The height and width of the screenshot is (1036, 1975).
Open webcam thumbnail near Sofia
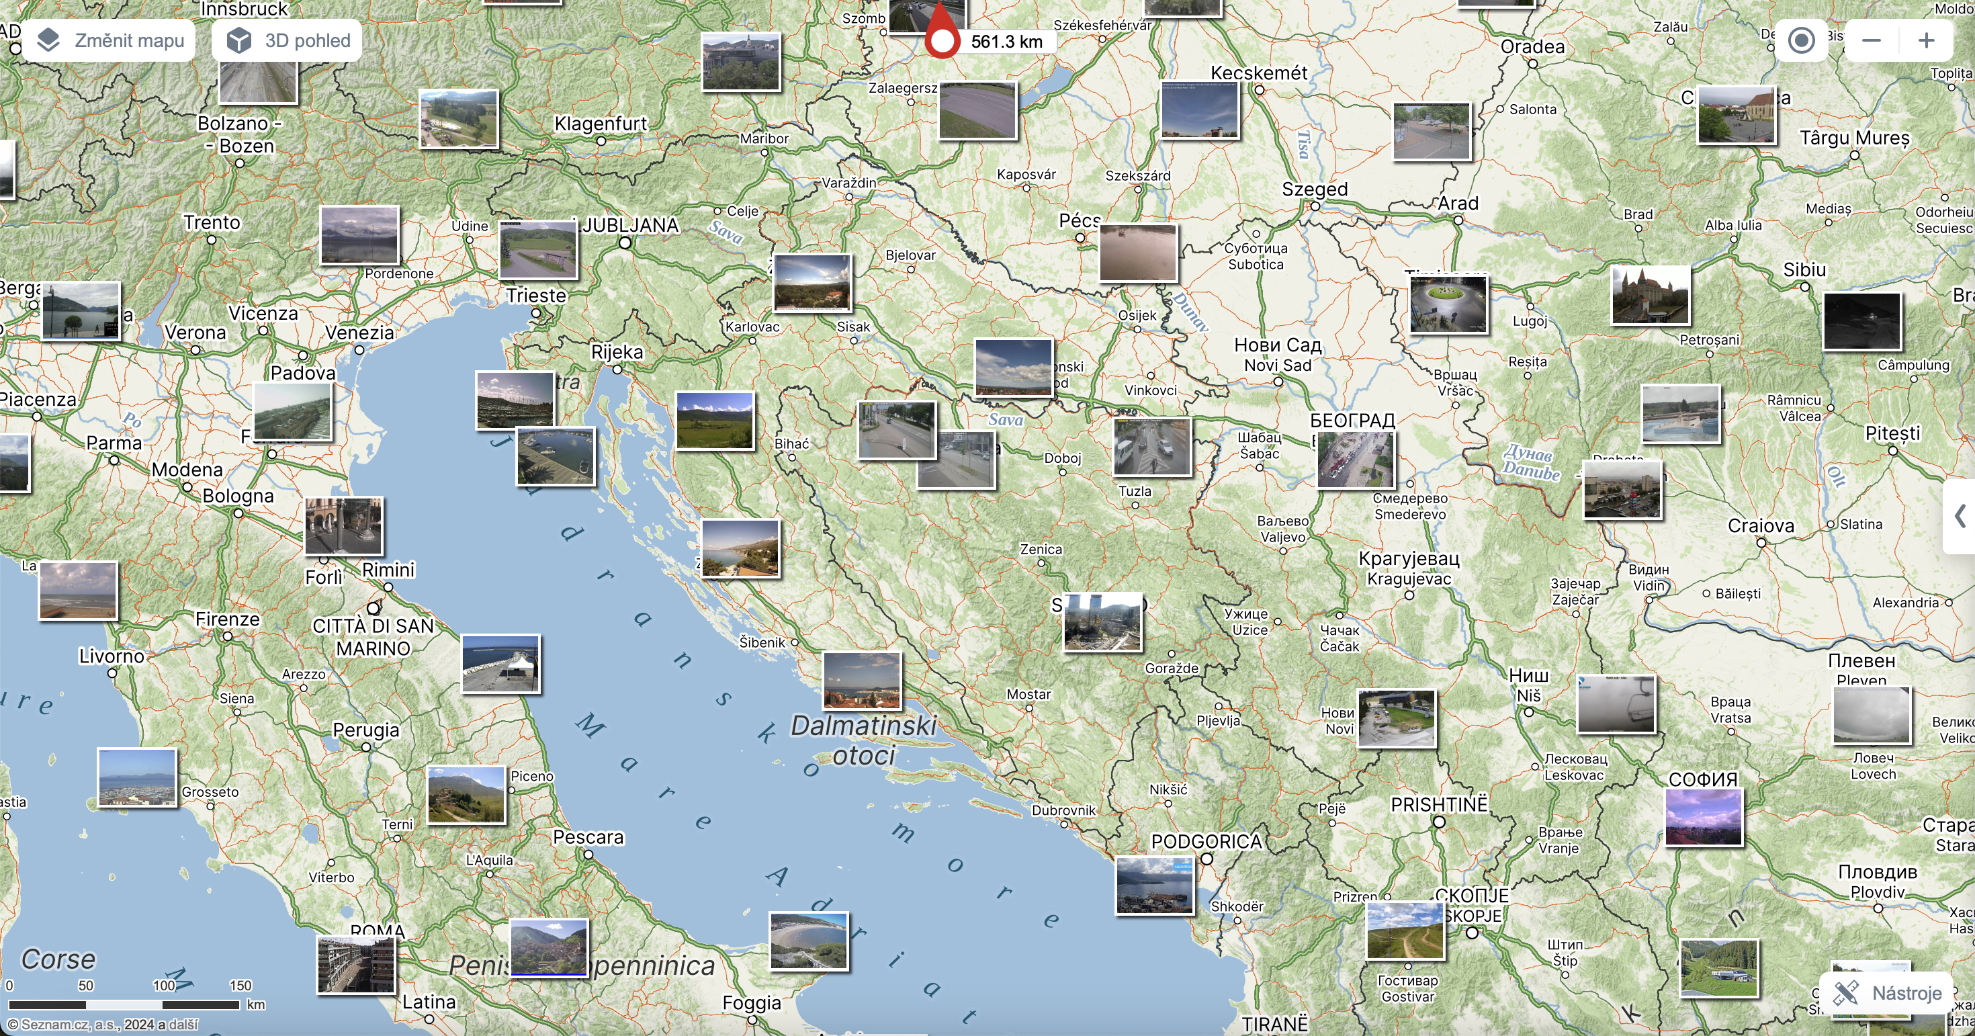click(1704, 818)
